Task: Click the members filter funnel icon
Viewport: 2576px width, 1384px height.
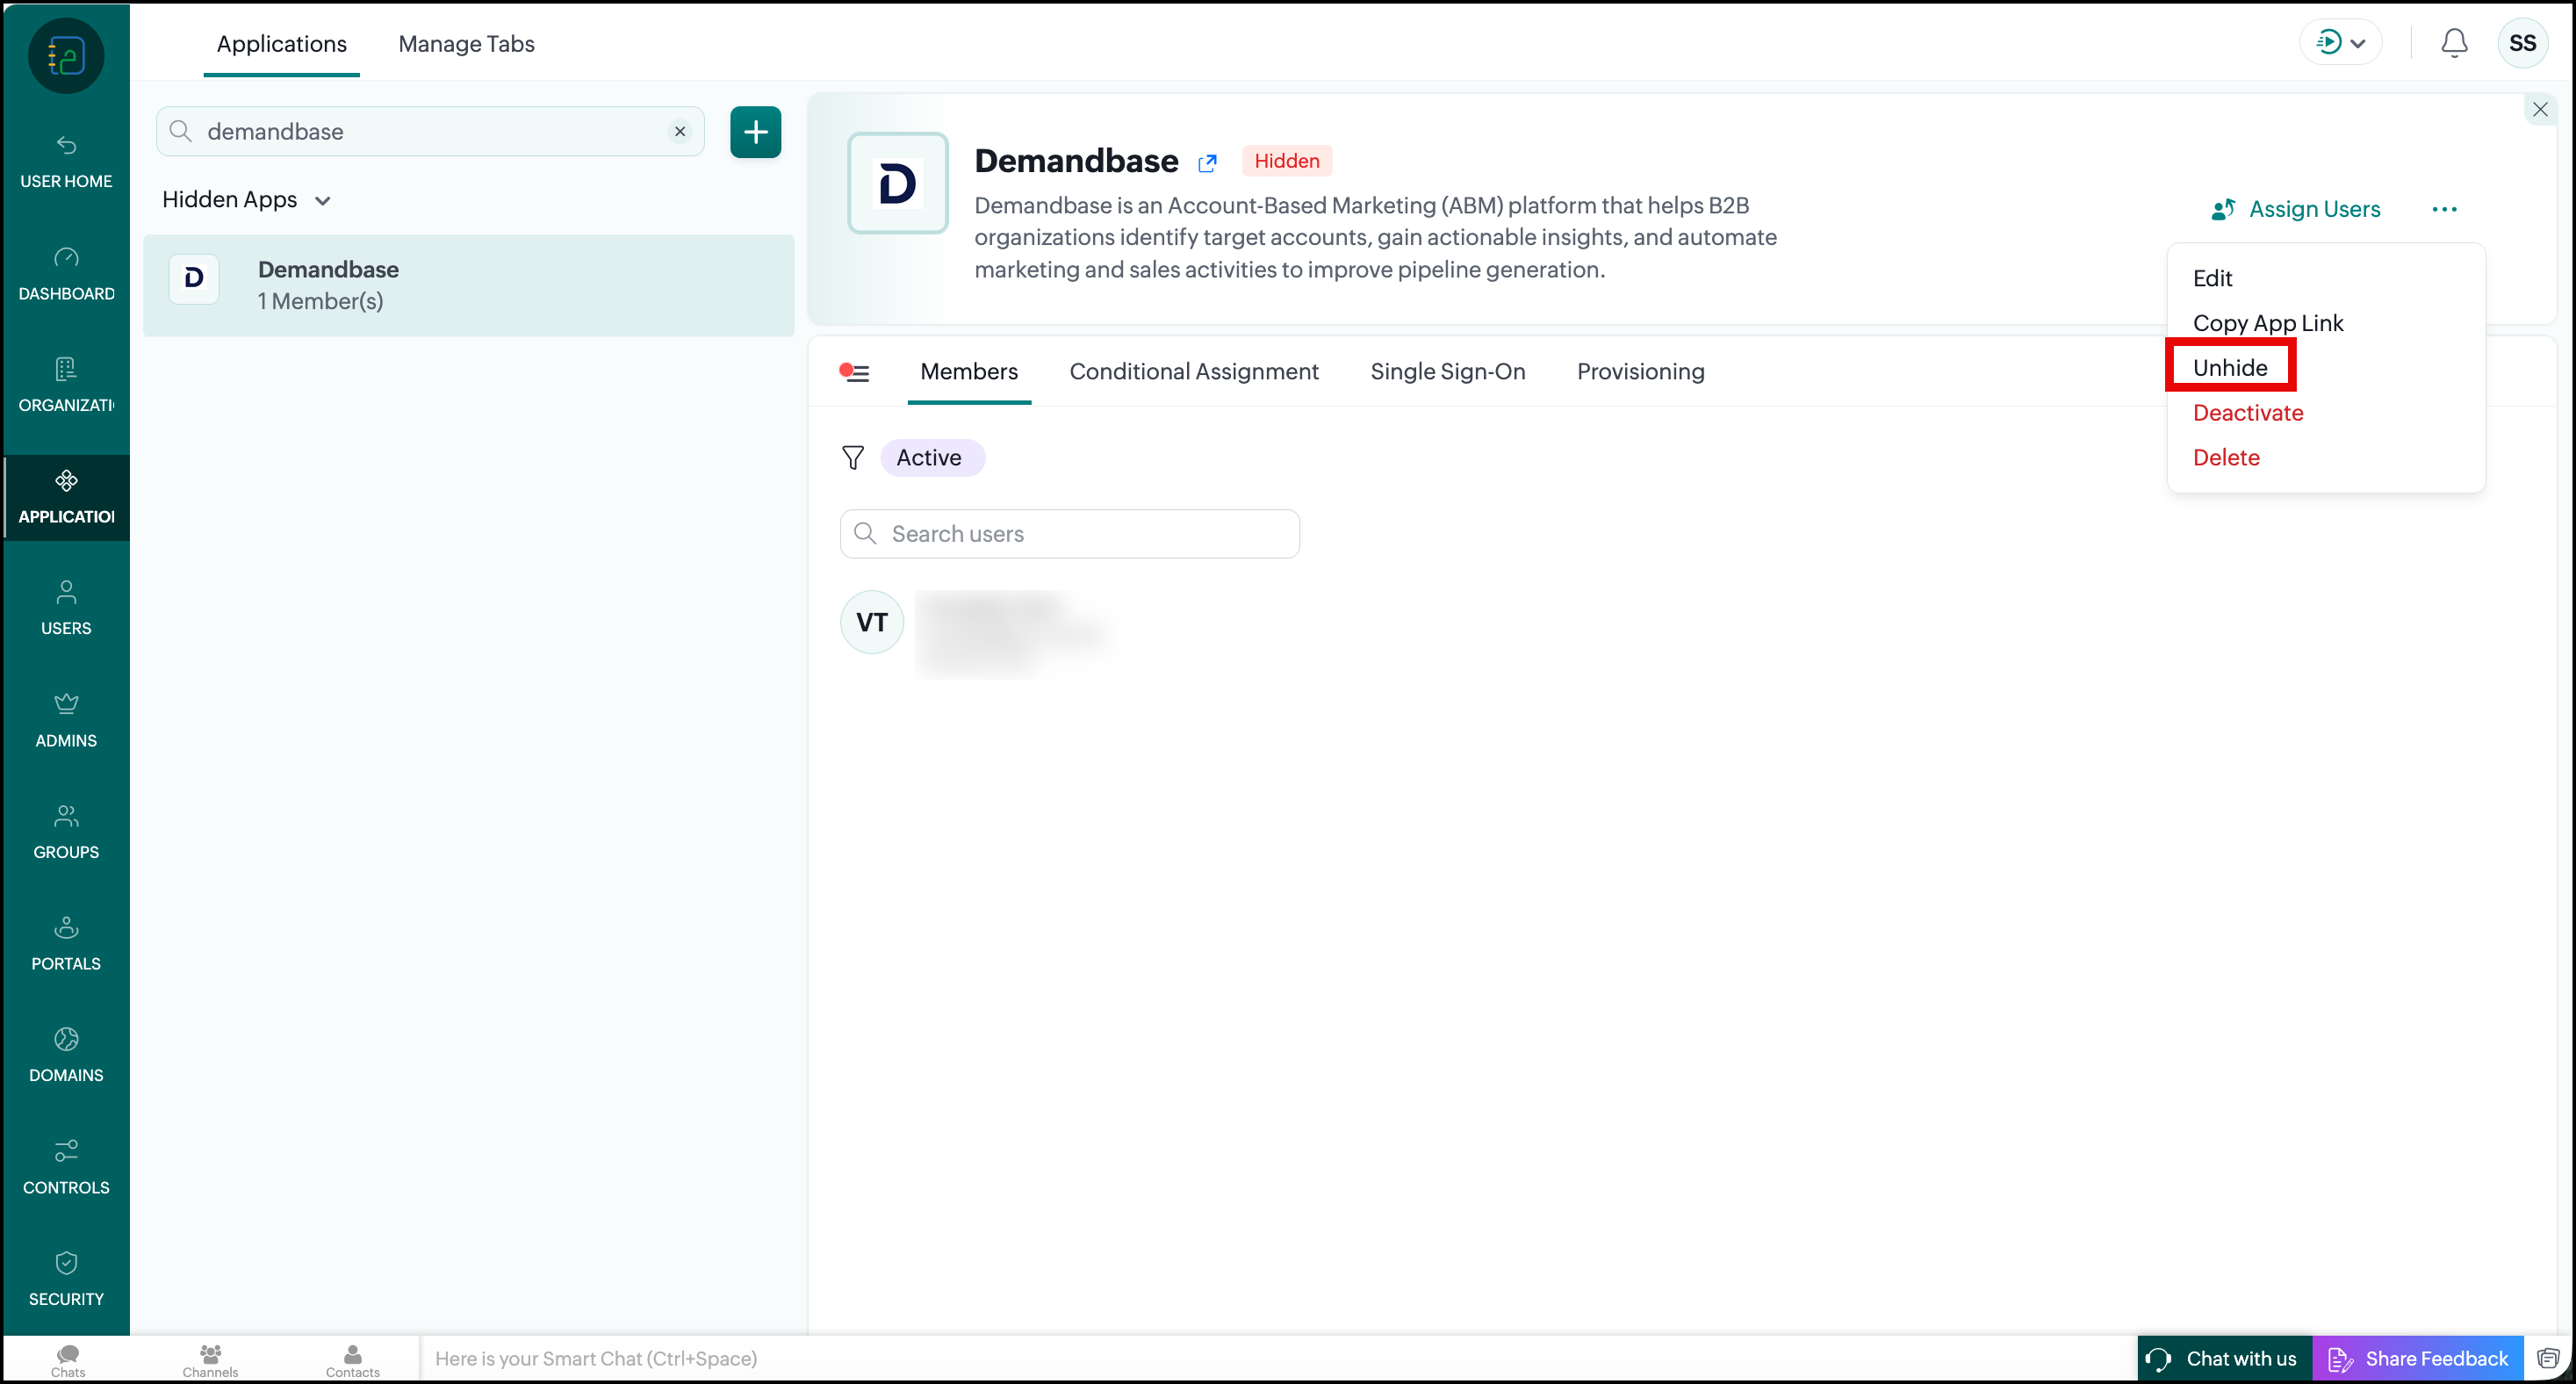Action: coord(853,457)
